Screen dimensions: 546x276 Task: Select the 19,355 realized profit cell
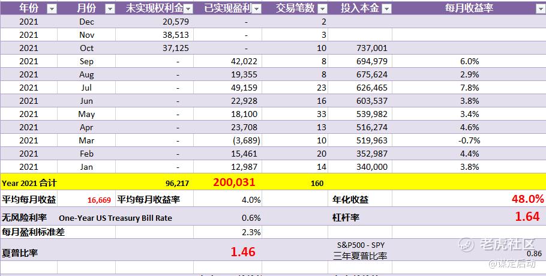tap(228, 74)
